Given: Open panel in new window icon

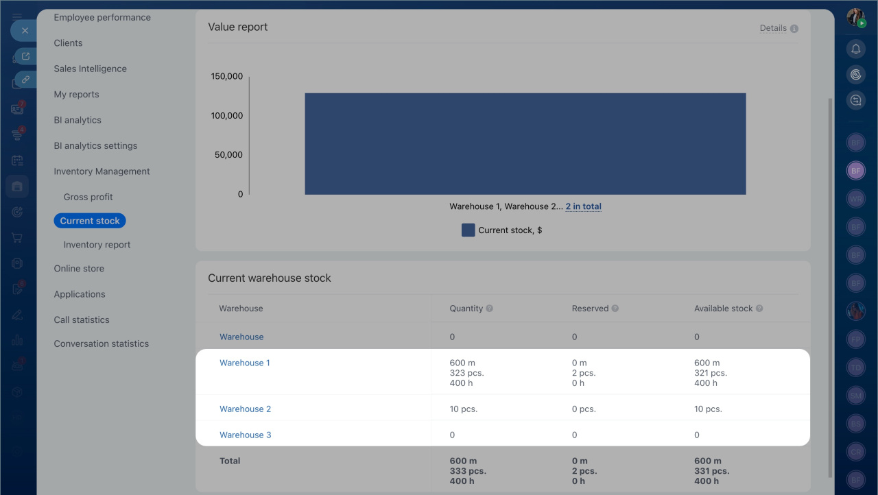Looking at the screenshot, I should tap(25, 56).
